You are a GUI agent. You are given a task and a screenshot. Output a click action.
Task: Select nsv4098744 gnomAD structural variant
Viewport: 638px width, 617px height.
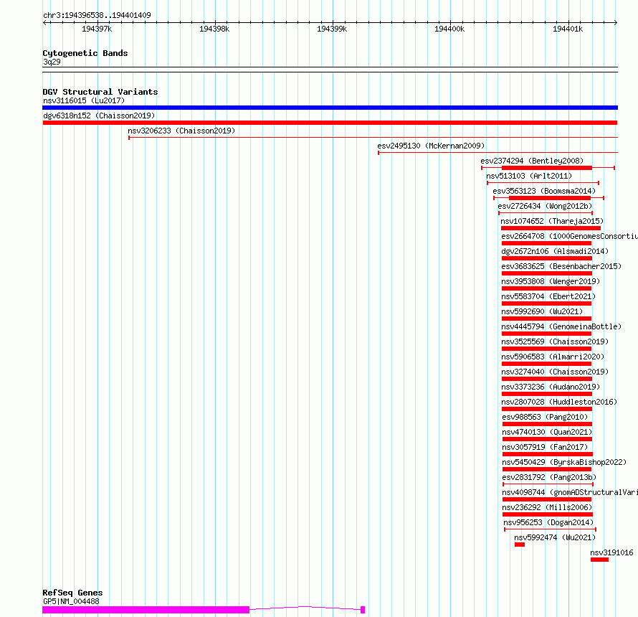(570, 492)
